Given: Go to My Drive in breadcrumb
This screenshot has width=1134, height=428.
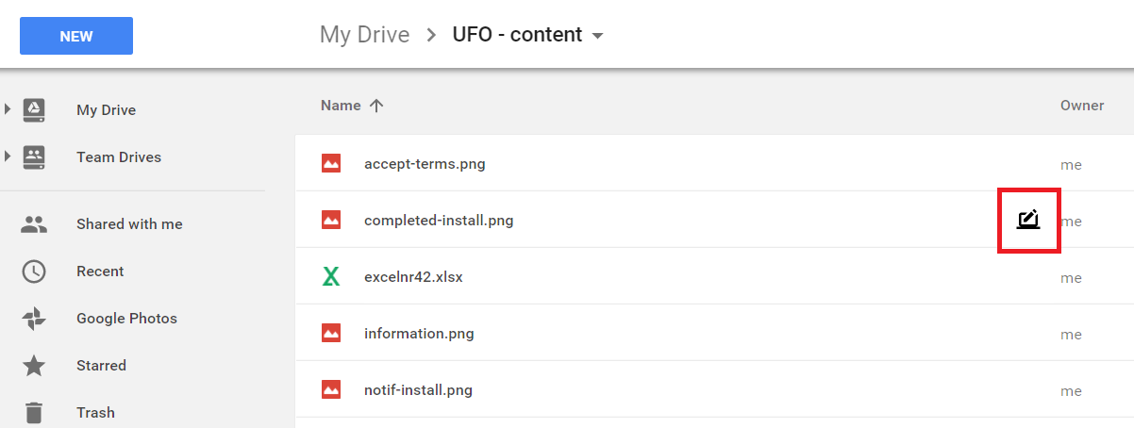Looking at the screenshot, I should (x=365, y=35).
